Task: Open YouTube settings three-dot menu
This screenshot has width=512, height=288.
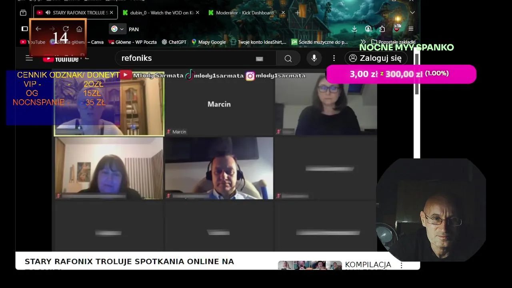Action: pyautogui.click(x=334, y=58)
